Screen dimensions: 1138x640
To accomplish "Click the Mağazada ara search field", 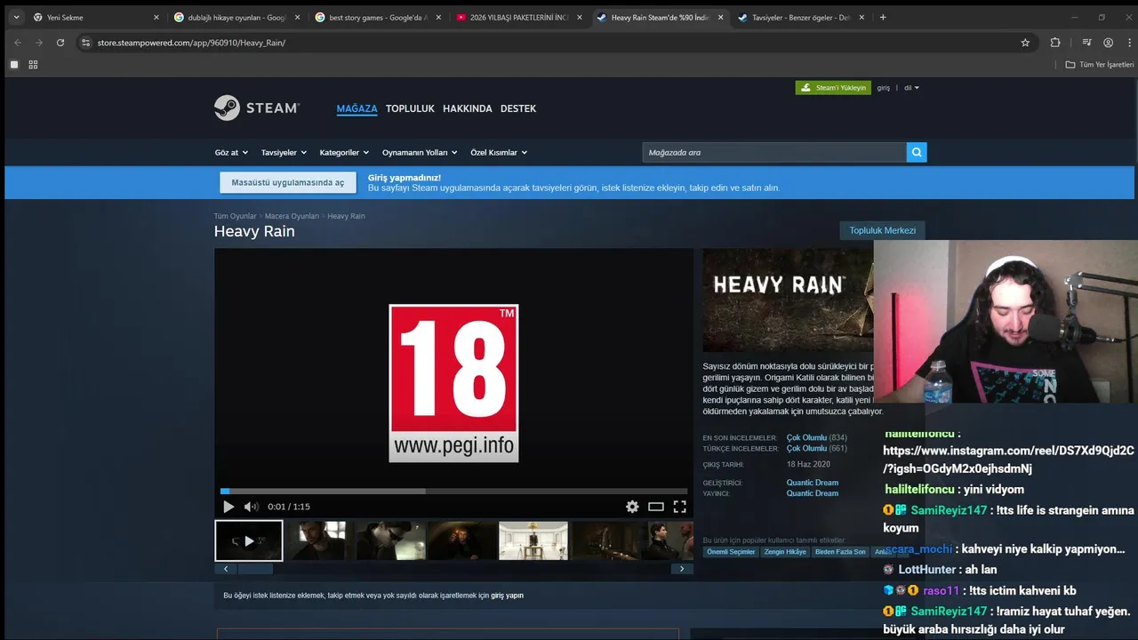I will click(x=774, y=152).
